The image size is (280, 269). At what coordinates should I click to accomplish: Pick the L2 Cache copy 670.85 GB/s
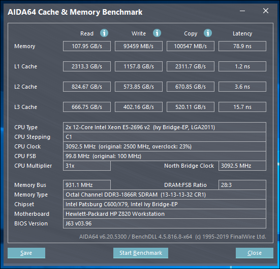[191, 87]
